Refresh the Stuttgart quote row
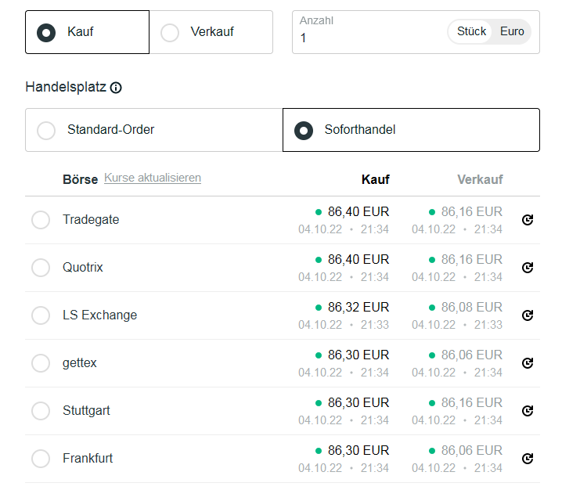The width and height of the screenshot is (580, 490). pyautogui.click(x=528, y=411)
